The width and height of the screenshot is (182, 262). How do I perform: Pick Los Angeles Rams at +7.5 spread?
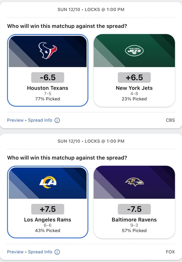[x=48, y=219]
